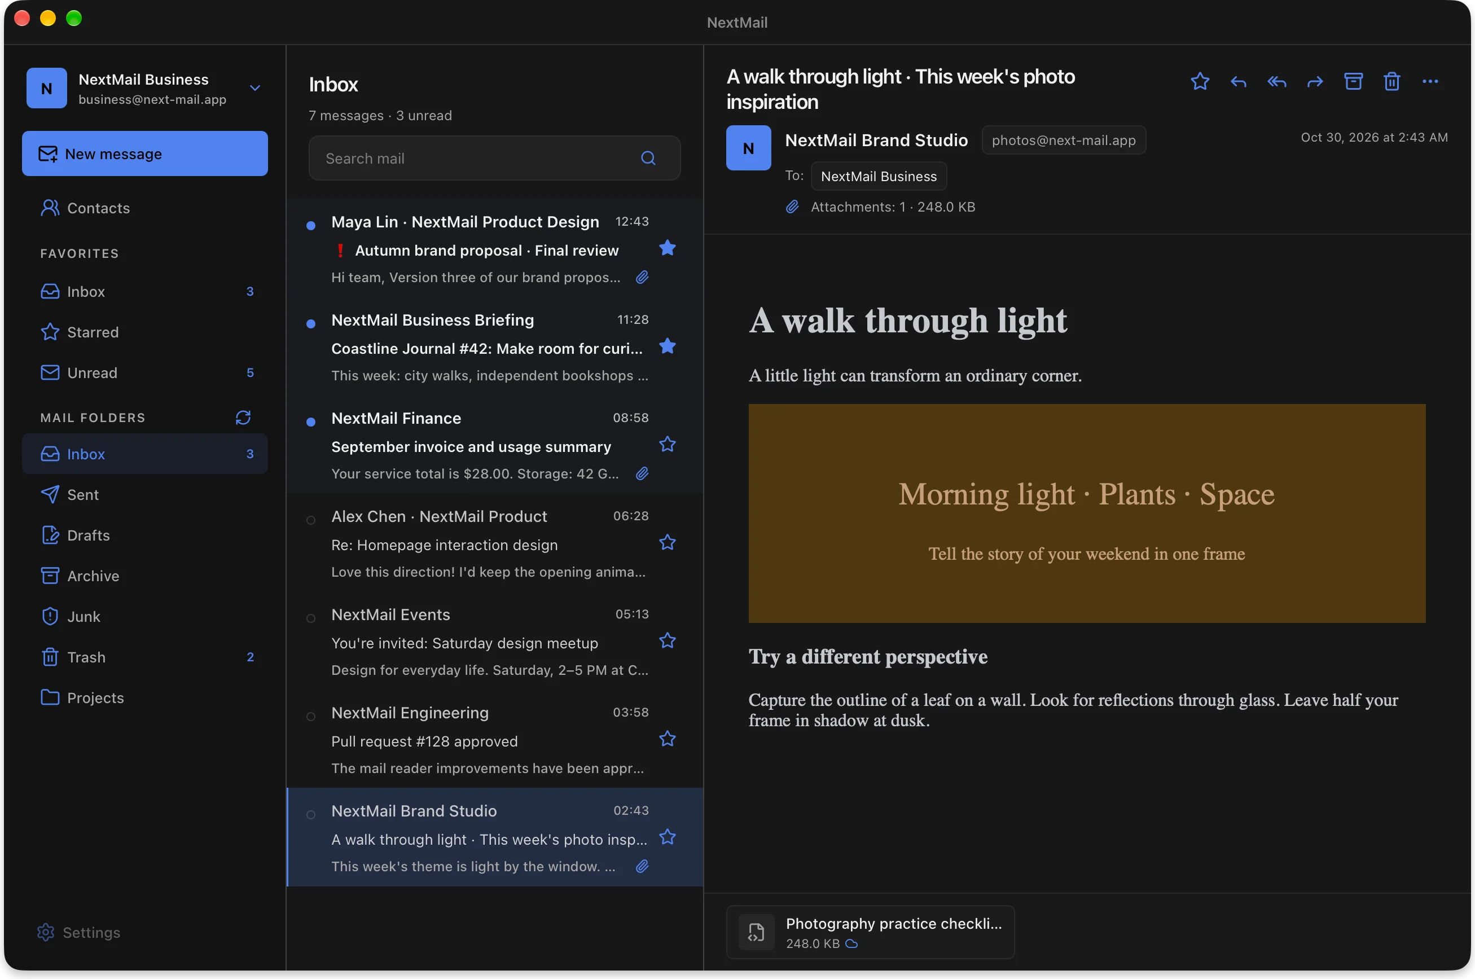Open the Junk folder

click(x=145, y=616)
